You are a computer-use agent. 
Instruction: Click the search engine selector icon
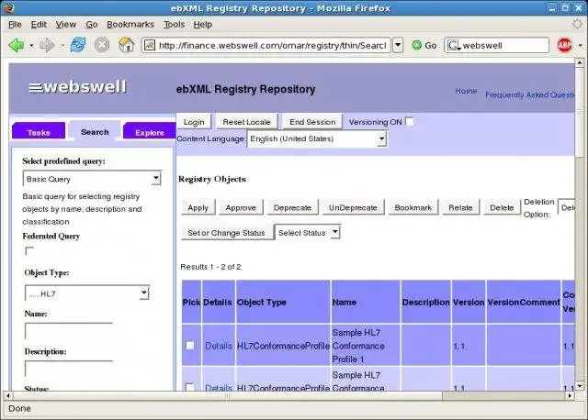click(x=454, y=46)
